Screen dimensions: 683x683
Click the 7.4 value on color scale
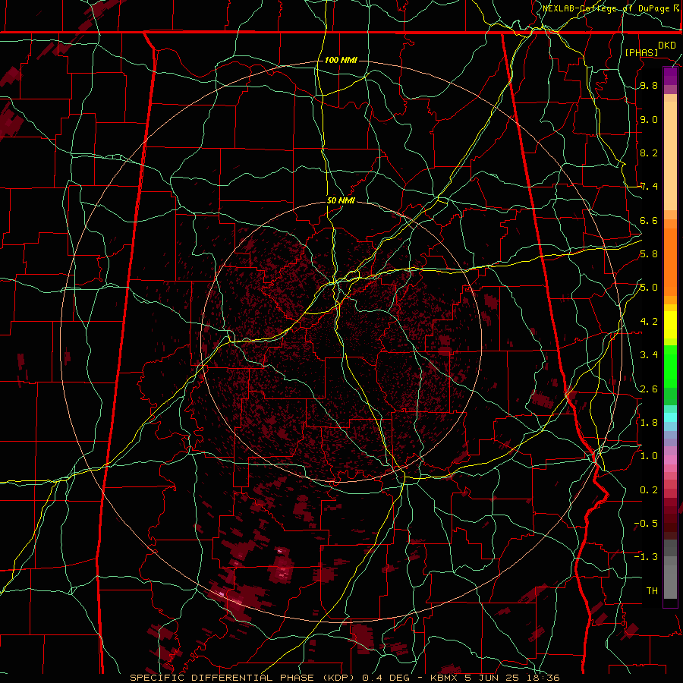(x=649, y=187)
